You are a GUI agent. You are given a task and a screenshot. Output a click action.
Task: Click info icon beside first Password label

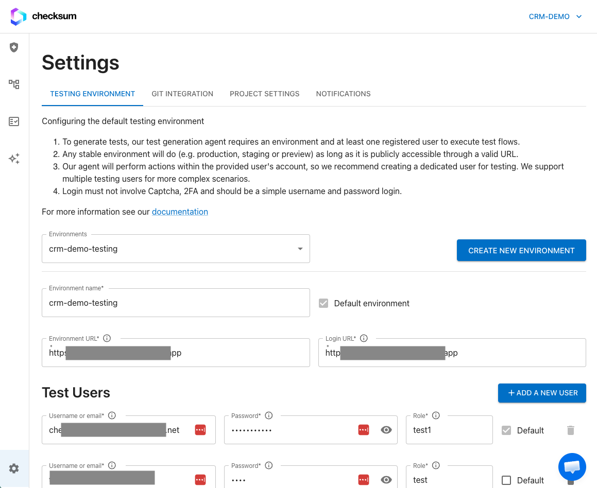[269, 415]
